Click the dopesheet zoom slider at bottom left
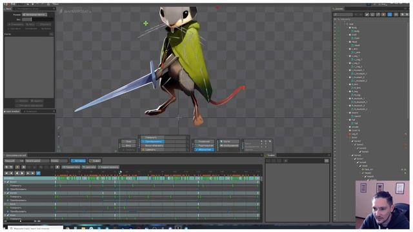 21,221
